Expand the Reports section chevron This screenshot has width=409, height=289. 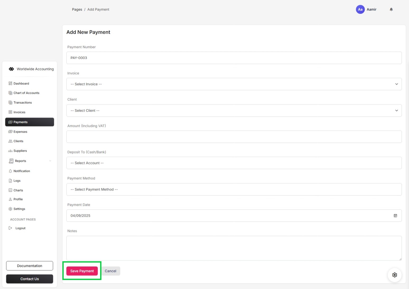tap(50, 161)
